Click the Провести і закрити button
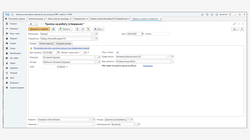The height and width of the screenshot is (140, 250). tap(39, 29)
